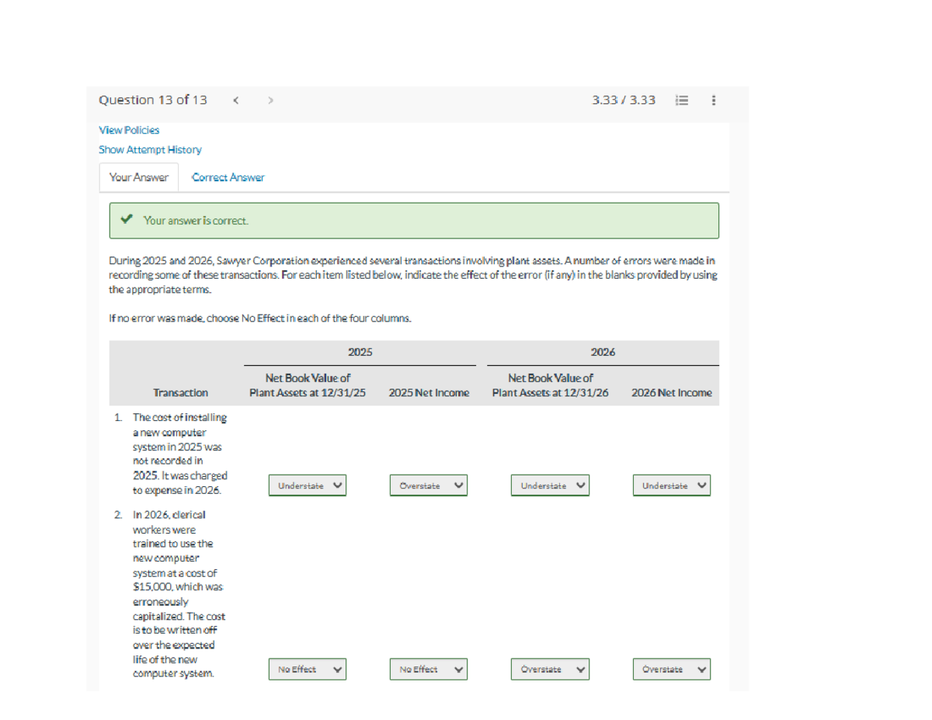Go to the previous question arrow
The width and height of the screenshot is (932, 720).
coord(236,100)
